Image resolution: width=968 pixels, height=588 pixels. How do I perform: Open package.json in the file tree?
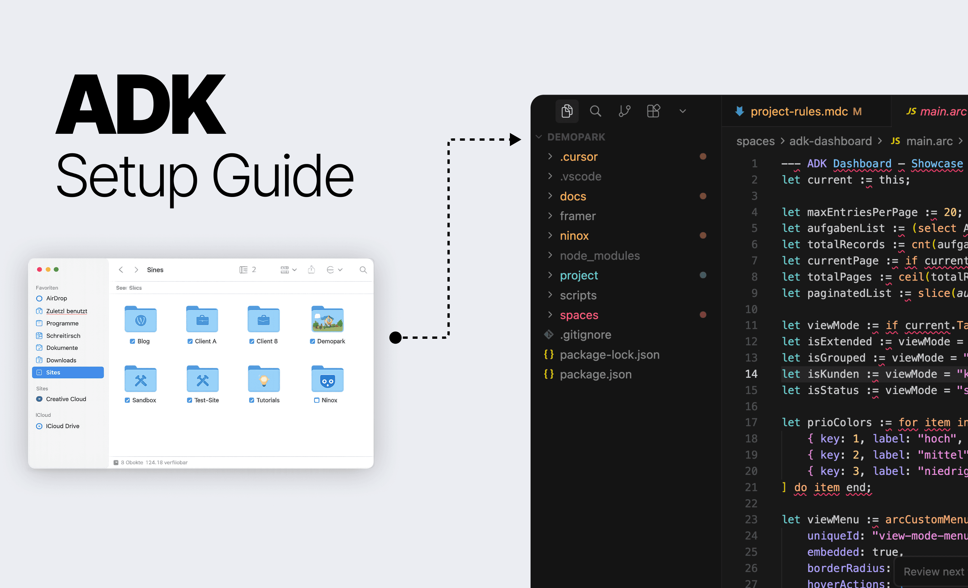[595, 374]
